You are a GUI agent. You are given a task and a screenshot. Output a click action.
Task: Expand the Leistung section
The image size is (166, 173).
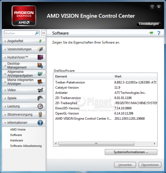point(24,107)
